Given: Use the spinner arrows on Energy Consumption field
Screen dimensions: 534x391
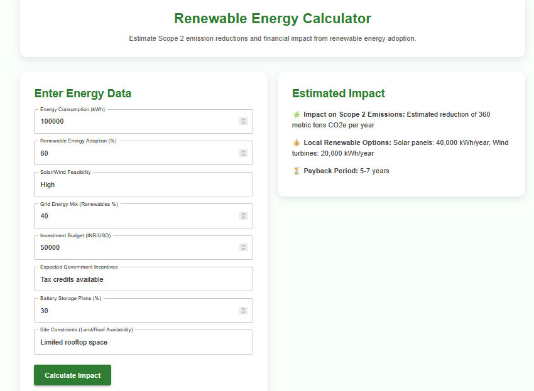Looking at the screenshot, I should (243, 121).
